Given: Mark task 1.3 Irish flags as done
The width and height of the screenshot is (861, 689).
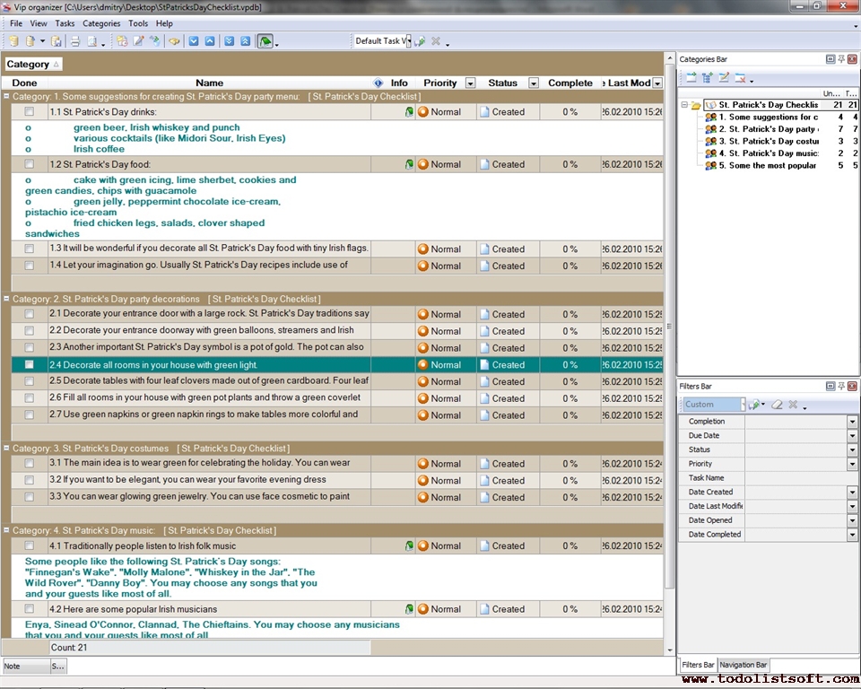Looking at the screenshot, I should click(x=30, y=249).
